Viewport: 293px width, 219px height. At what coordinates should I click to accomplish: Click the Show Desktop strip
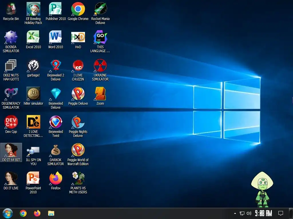click(291, 213)
